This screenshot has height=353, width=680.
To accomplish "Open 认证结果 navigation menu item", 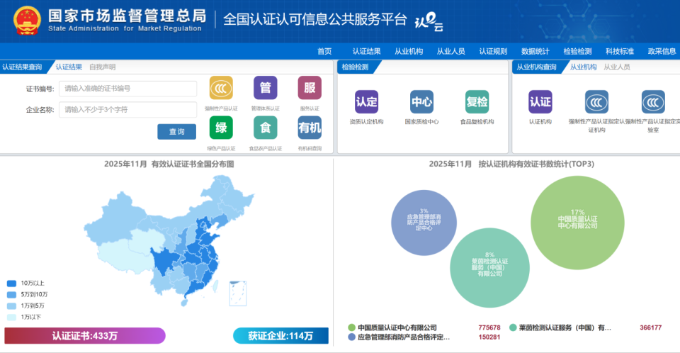I will click(x=366, y=51).
